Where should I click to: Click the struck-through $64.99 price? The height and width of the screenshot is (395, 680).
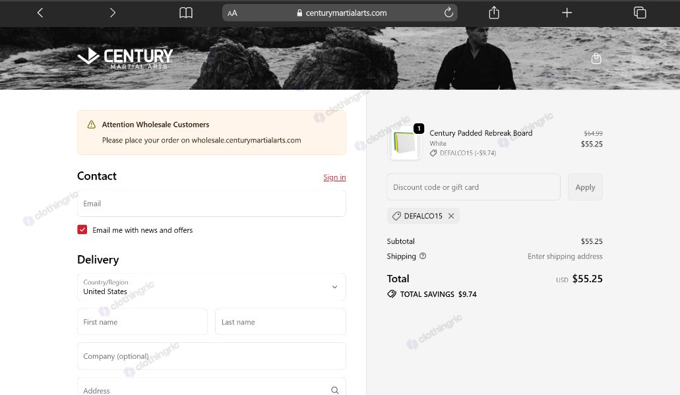(x=593, y=133)
